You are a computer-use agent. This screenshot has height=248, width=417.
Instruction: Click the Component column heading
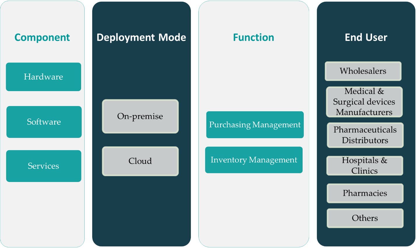tap(42, 37)
